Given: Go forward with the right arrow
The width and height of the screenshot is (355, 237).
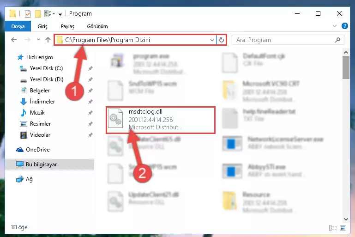Looking at the screenshot, I should (27, 40).
